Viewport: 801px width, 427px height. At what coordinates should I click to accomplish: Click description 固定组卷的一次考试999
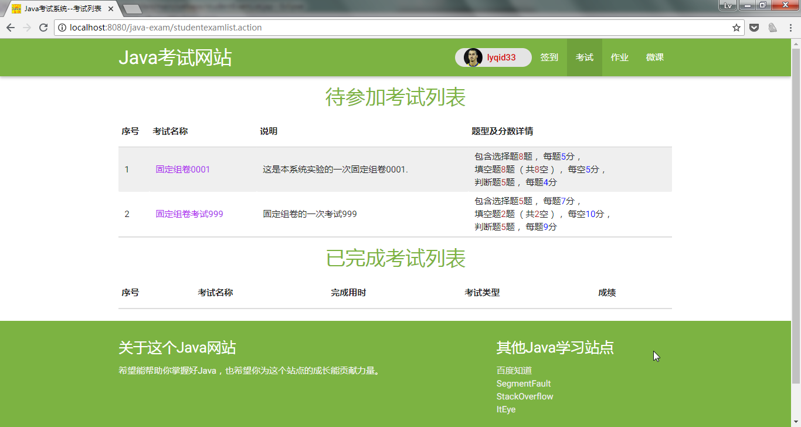point(310,214)
